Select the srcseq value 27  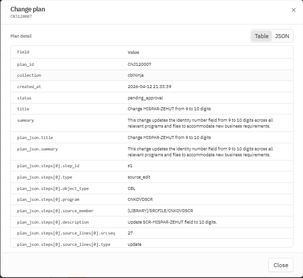(130, 233)
